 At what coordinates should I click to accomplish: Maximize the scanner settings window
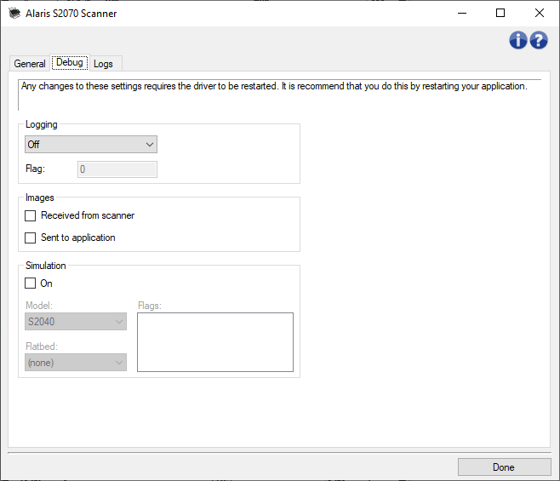[x=500, y=14]
